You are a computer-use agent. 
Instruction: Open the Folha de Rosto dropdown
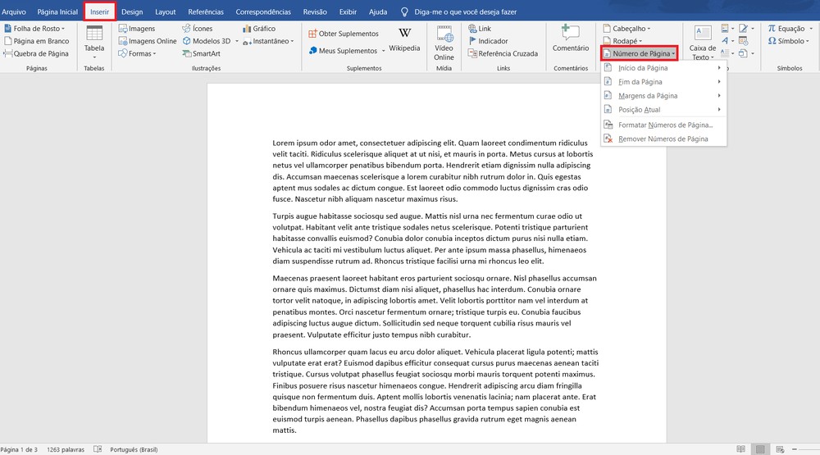click(34, 28)
